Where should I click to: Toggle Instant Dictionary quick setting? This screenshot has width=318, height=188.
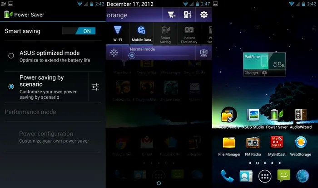click(189, 34)
